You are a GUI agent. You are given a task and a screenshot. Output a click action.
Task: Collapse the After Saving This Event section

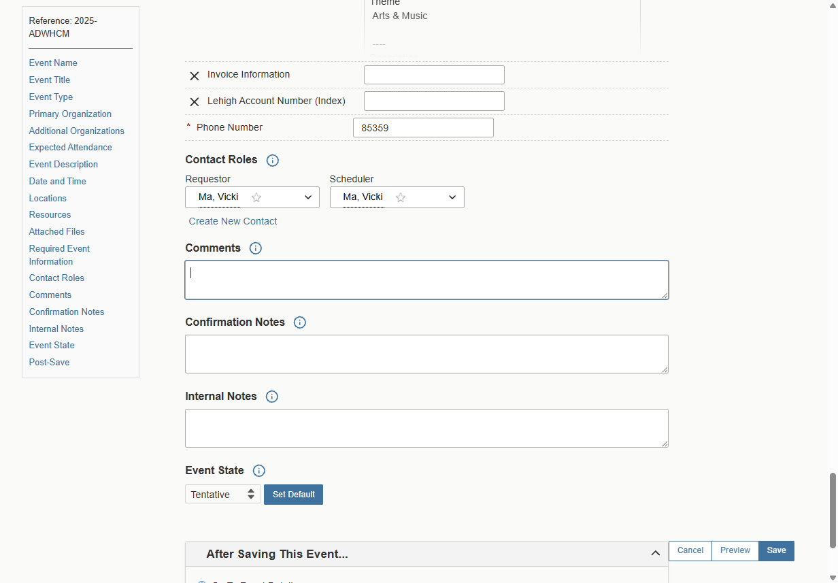point(656,554)
